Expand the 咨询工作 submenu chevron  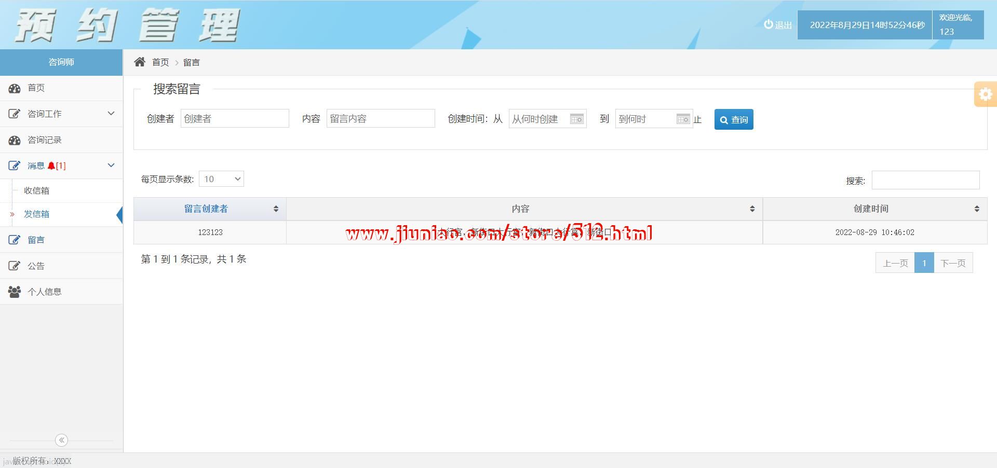click(111, 113)
